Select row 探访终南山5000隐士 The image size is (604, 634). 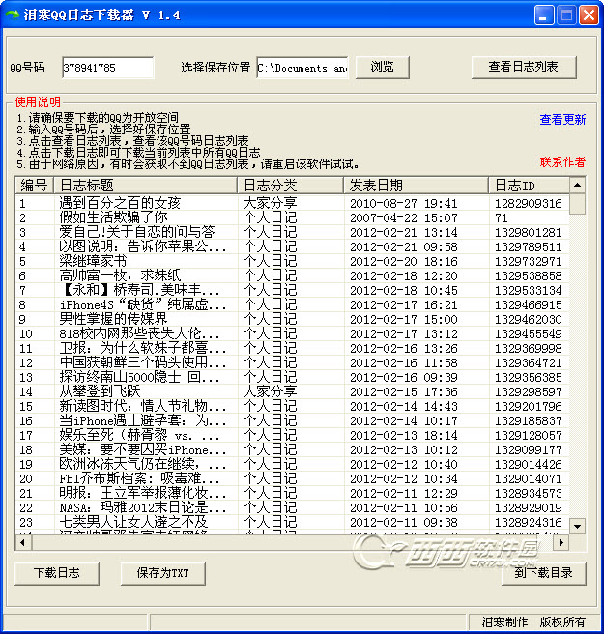coord(292,377)
